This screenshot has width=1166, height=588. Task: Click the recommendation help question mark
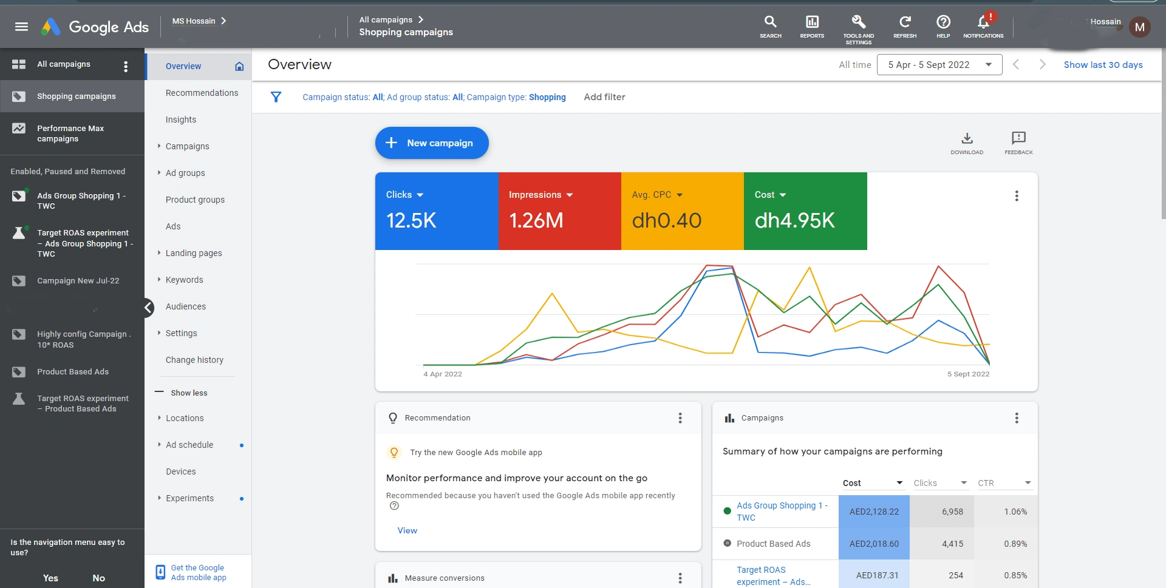click(394, 505)
